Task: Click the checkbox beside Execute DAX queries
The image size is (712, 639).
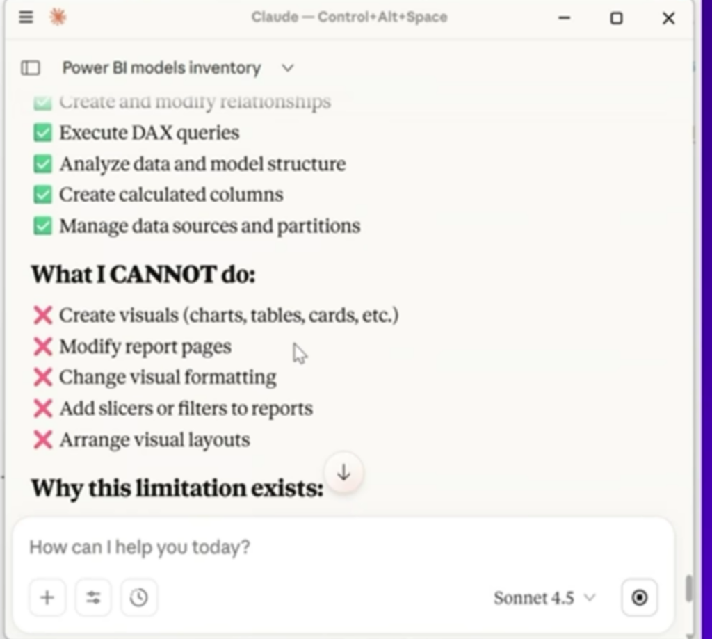Action: (x=43, y=133)
